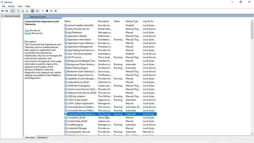Select Services (Local) in the console tree

pos(11,16)
